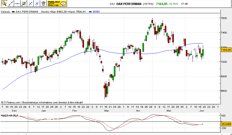Click the (XETRA) exchange label
This screenshot has width=232, height=135.
point(148,4)
